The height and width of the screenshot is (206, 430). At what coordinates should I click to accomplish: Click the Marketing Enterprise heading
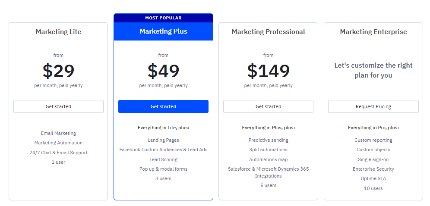(x=373, y=32)
